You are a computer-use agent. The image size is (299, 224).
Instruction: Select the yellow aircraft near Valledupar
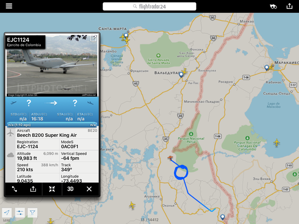point(184,72)
